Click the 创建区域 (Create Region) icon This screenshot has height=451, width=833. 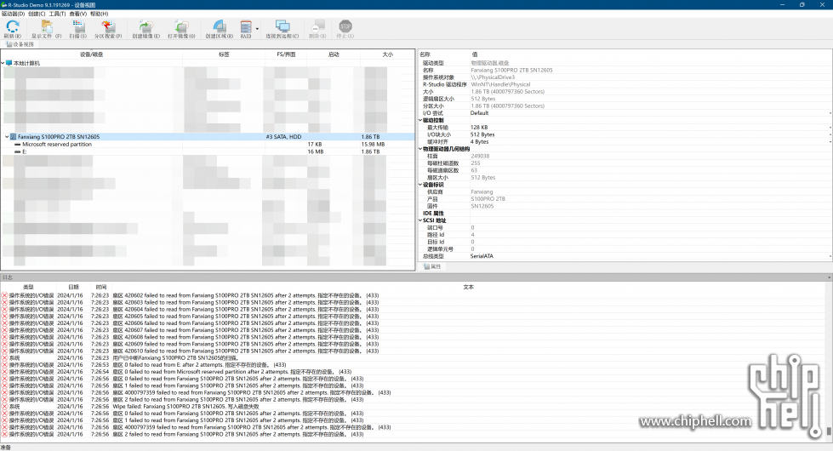click(x=220, y=26)
